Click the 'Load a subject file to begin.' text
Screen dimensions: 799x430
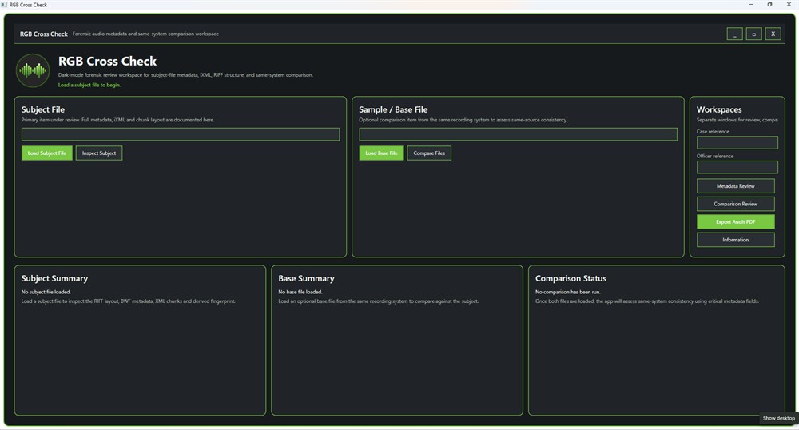pos(89,85)
